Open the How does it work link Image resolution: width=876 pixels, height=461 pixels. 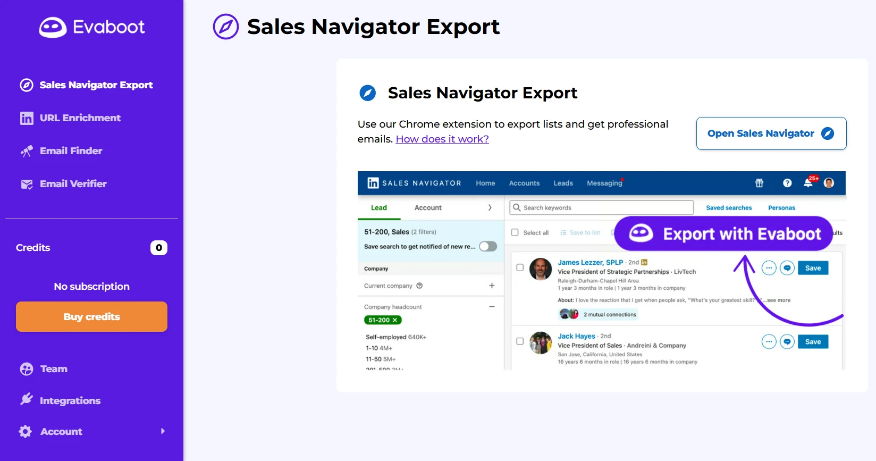442,139
